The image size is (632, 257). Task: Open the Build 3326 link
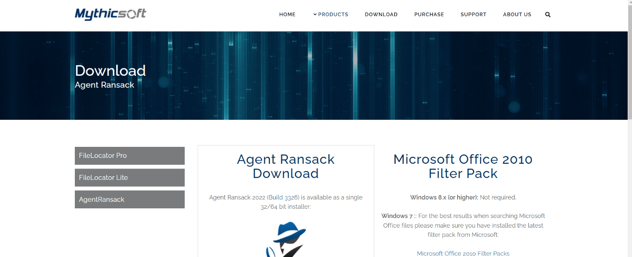(283, 197)
